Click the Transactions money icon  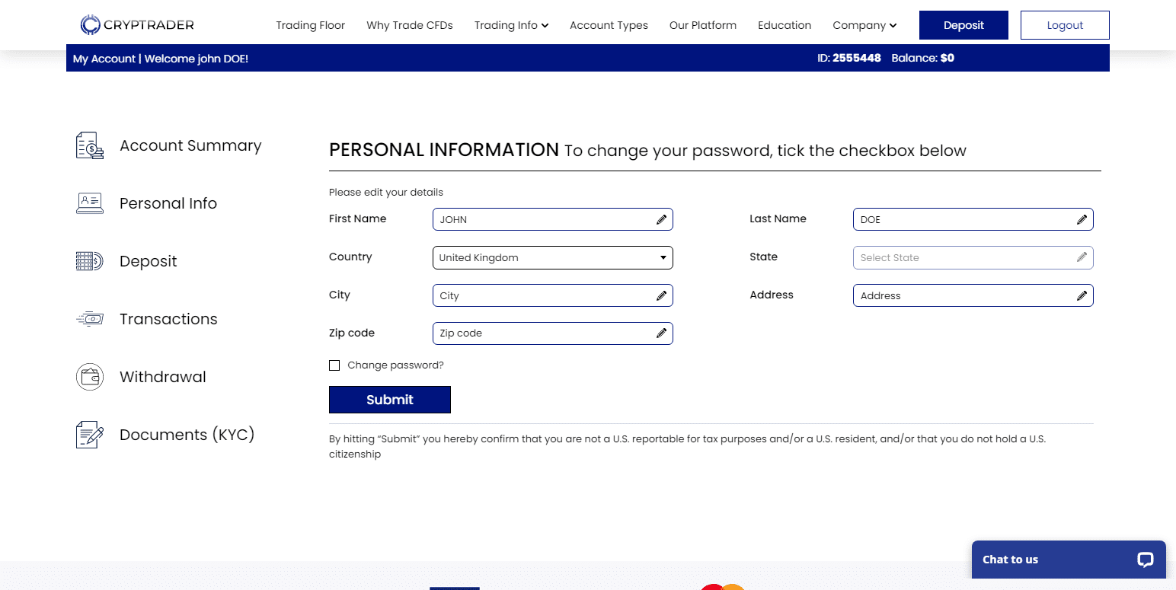pos(90,319)
